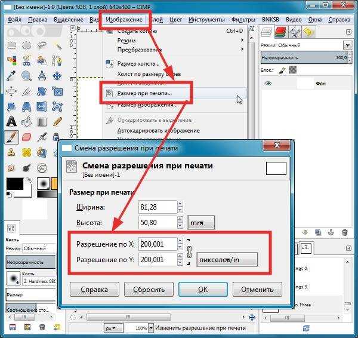Click the Отменить button

point(257,289)
